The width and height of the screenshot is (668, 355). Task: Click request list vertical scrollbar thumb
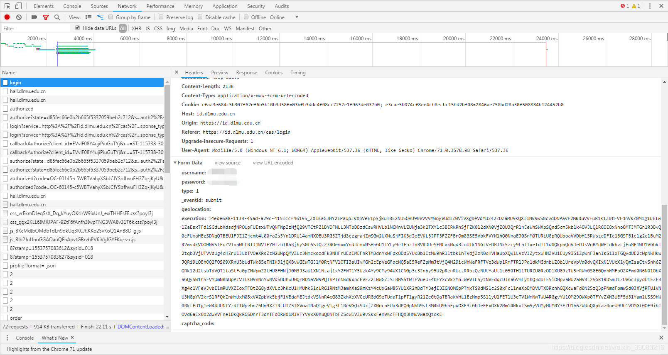point(167,129)
